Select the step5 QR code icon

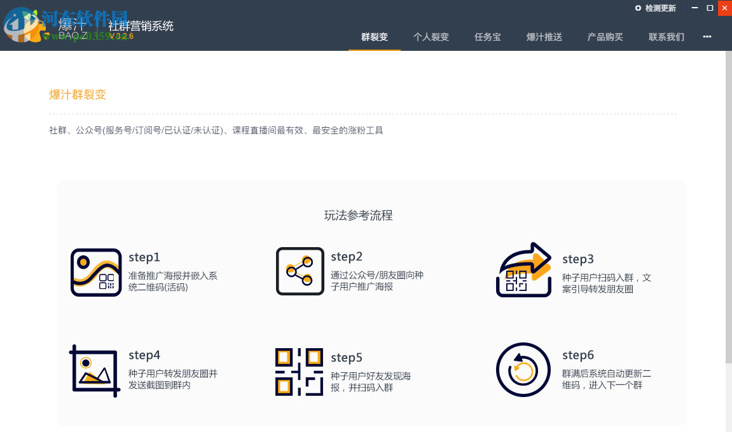tap(299, 372)
